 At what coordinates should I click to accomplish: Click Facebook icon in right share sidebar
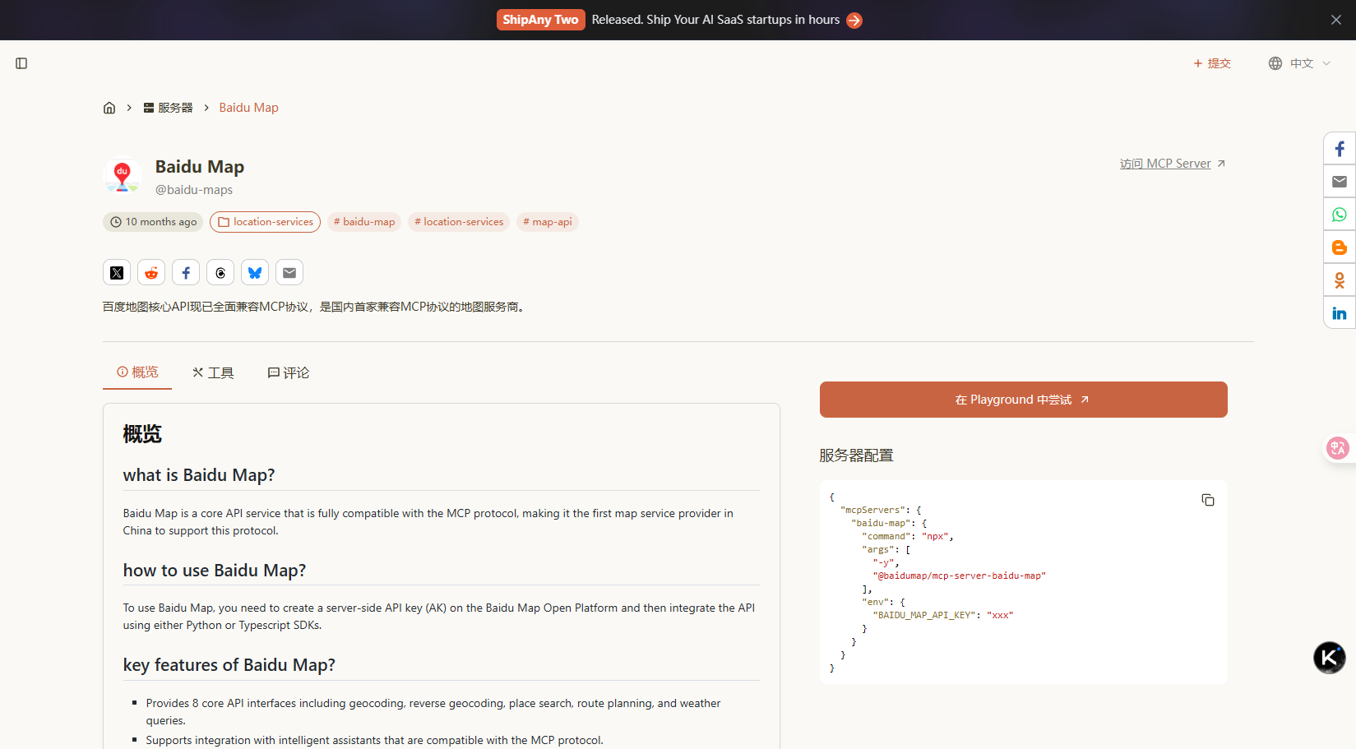[1340, 149]
